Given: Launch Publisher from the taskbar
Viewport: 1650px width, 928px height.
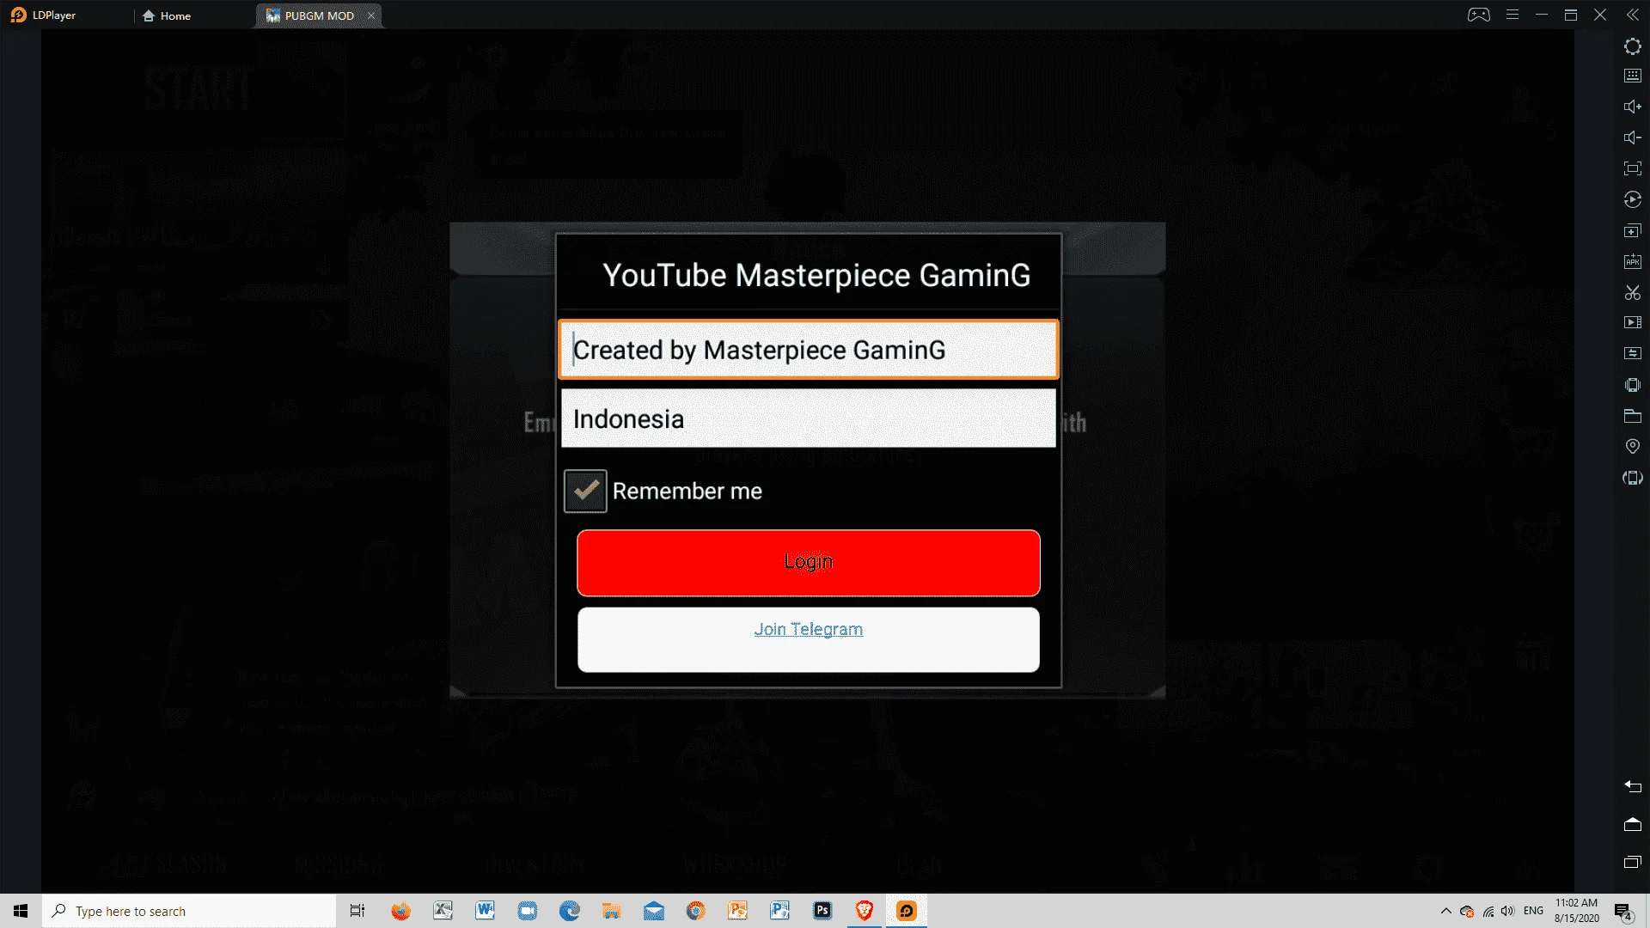Looking at the screenshot, I should point(779,911).
